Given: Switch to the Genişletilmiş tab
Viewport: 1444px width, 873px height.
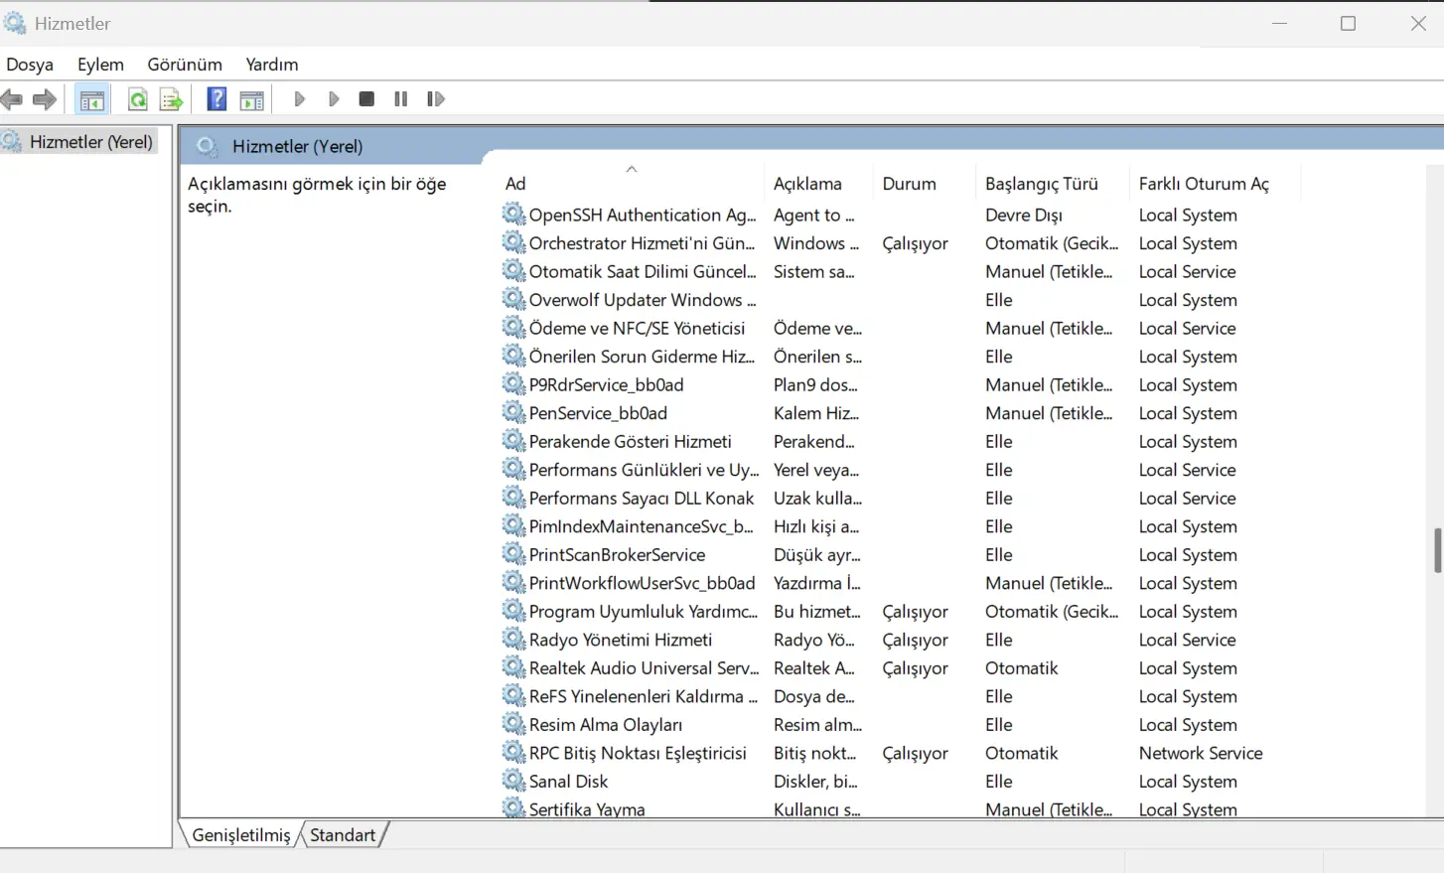Looking at the screenshot, I should 241,835.
